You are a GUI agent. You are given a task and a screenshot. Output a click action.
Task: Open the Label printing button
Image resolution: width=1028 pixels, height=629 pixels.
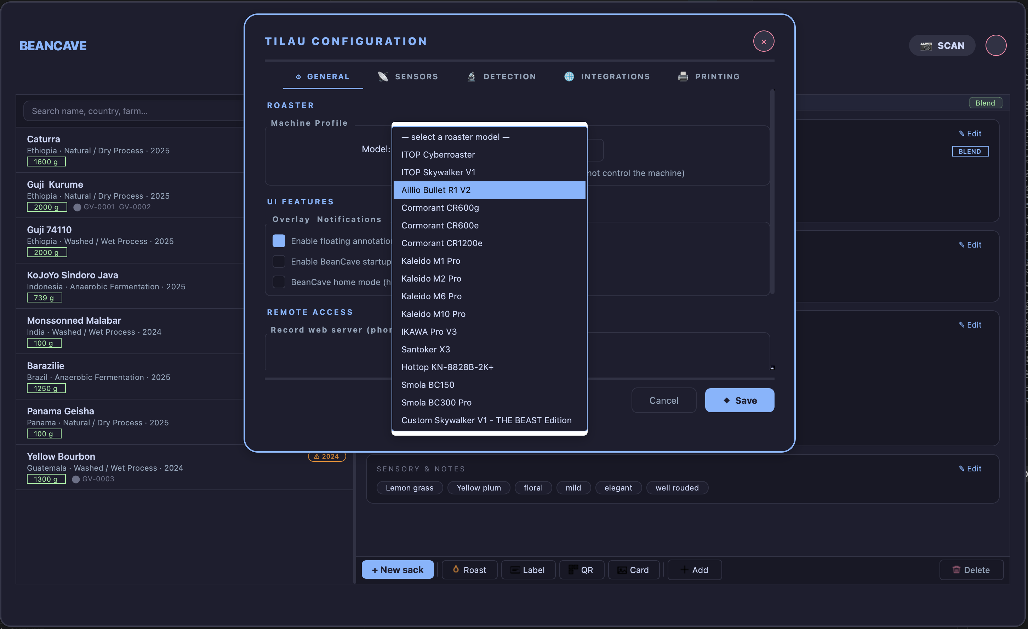point(528,570)
